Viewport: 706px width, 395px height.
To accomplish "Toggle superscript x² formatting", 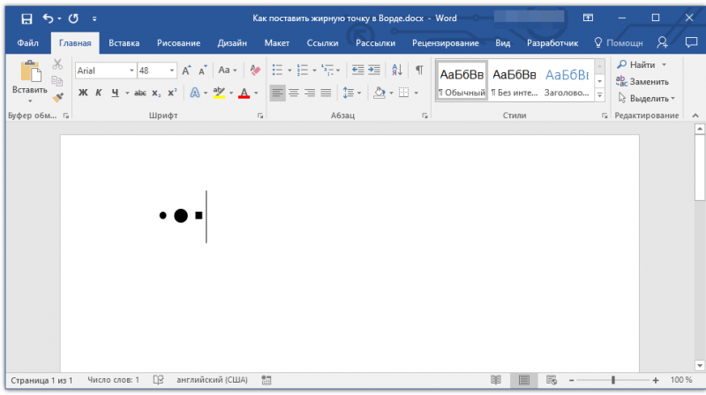I will (x=172, y=93).
